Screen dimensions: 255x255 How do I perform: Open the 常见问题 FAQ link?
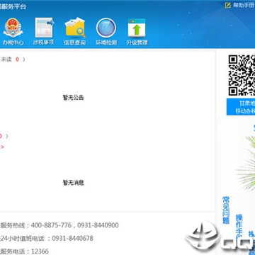tap(226, 210)
